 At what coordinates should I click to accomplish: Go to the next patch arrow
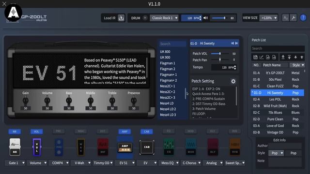click(236, 43)
